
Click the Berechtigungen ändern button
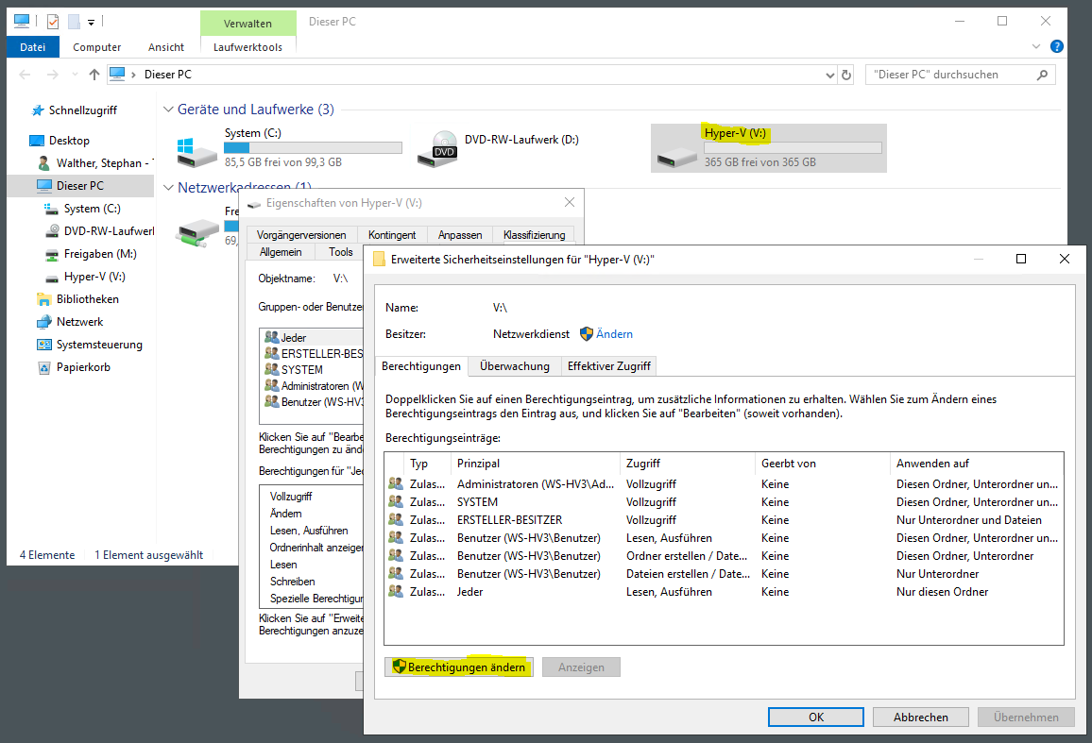(460, 667)
